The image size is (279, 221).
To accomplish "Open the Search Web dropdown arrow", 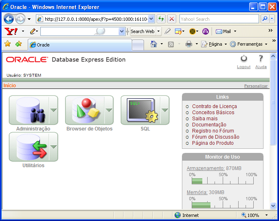I will click(x=159, y=31).
